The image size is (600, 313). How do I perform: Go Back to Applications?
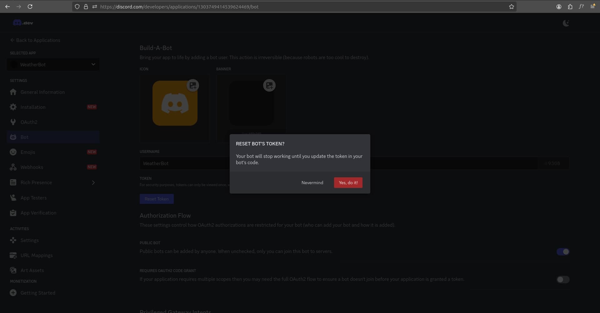tap(35, 40)
